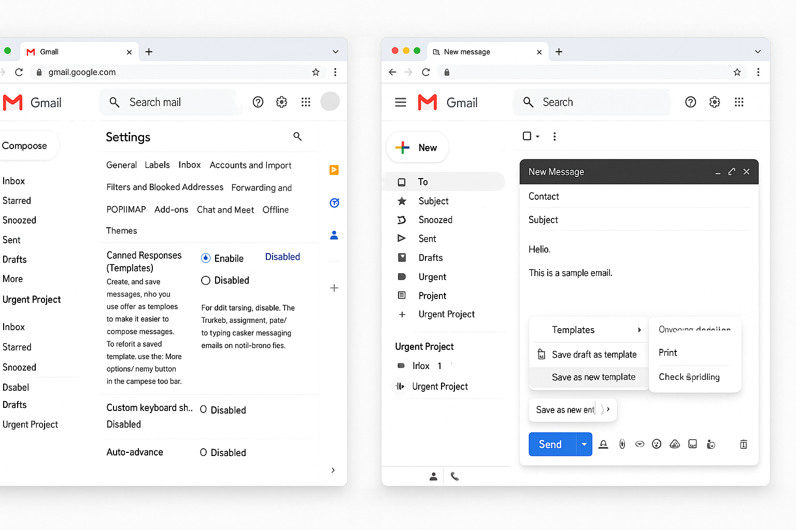
Task: Click the Contact recipient field
Action: (639, 197)
